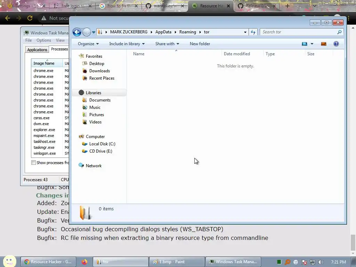The width and height of the screenshot is (356, 267).
Task: Open the recent pages dropdown arrow
Action: [94, 32]
